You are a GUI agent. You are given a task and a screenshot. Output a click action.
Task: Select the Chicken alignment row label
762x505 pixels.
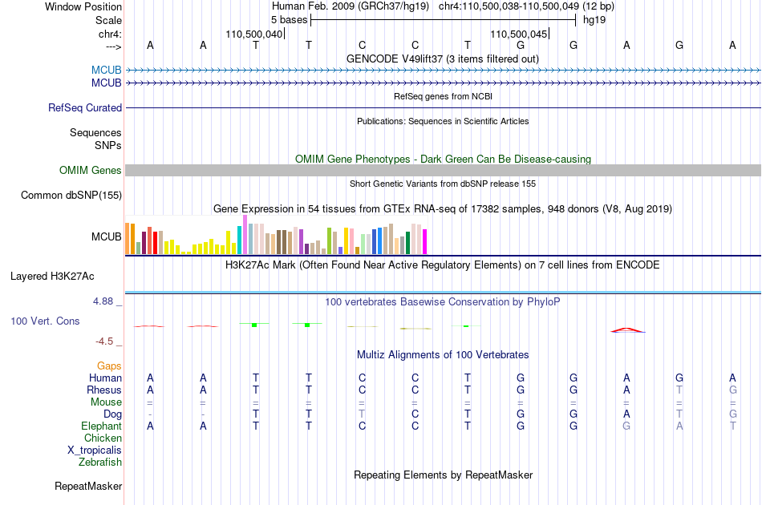[x=103, y=438]
